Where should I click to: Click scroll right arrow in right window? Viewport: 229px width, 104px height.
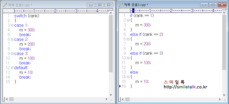[220, 100]
